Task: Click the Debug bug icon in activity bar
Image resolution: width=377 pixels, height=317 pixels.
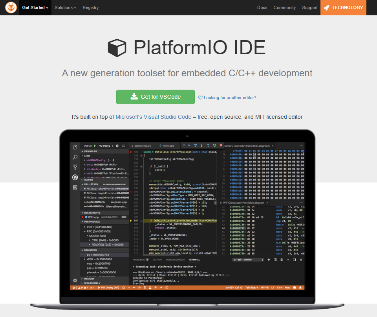Action: pyautogui.click(x=75, y=177)
